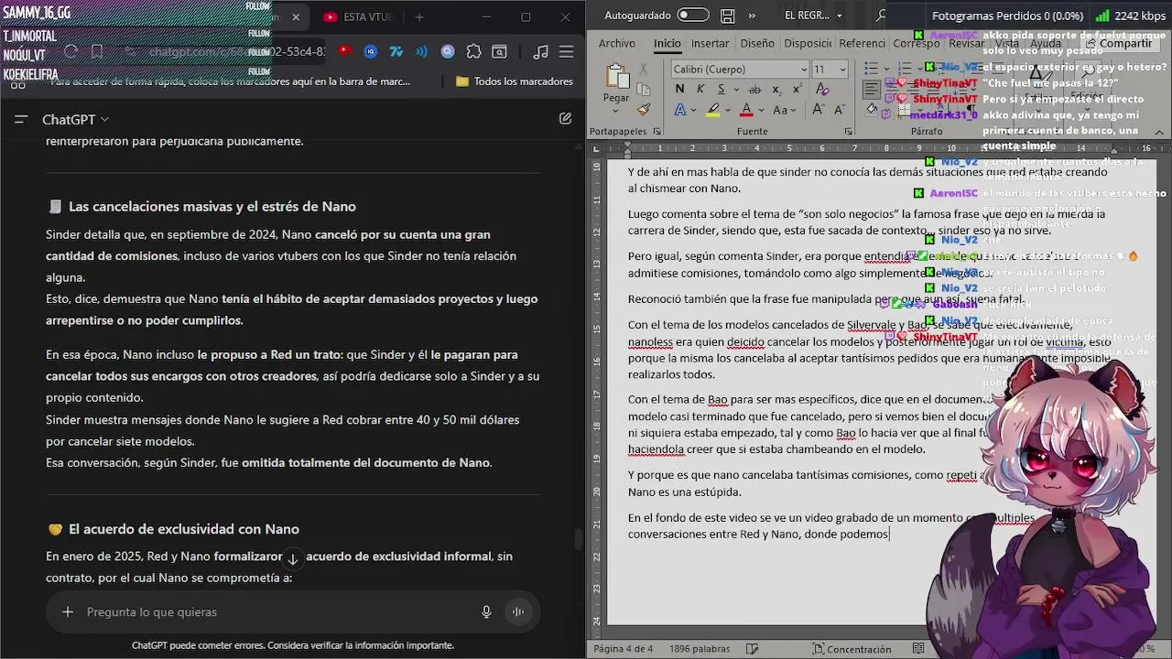Expand the quick access toolbar chevrons

point(753,16)
